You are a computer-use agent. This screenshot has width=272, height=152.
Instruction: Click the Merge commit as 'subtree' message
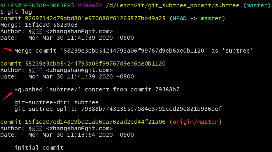[134, 51]
